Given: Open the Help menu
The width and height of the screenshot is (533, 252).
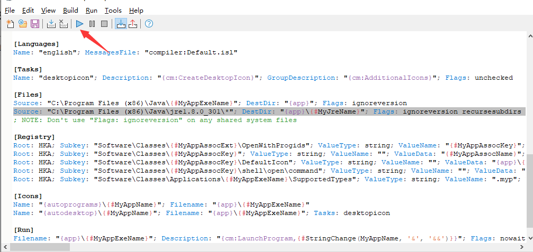Looking at the screenshot, I should pyautogui.click(x=137, y=11).
